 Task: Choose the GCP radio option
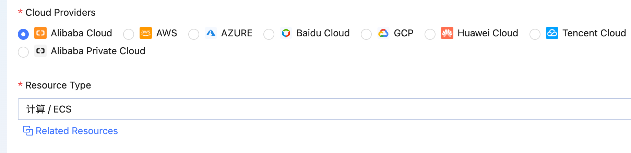(366, 34)
